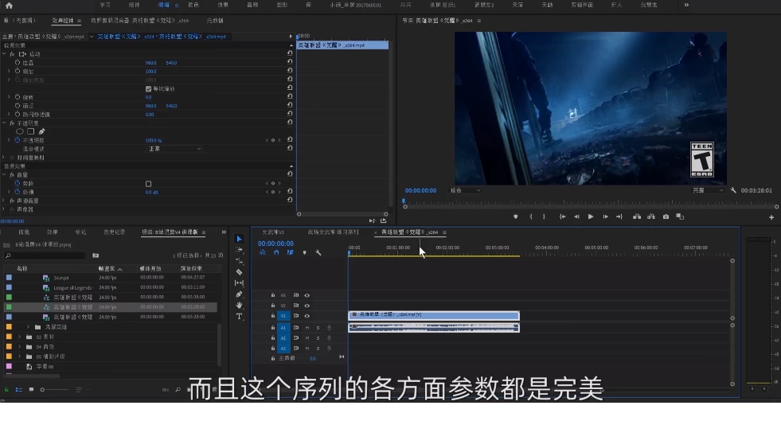Open the 元数据 panel tab
Image resolution: width=781 pixels, height=421 pixels.
pyautogui.click(x=215, y=21)
